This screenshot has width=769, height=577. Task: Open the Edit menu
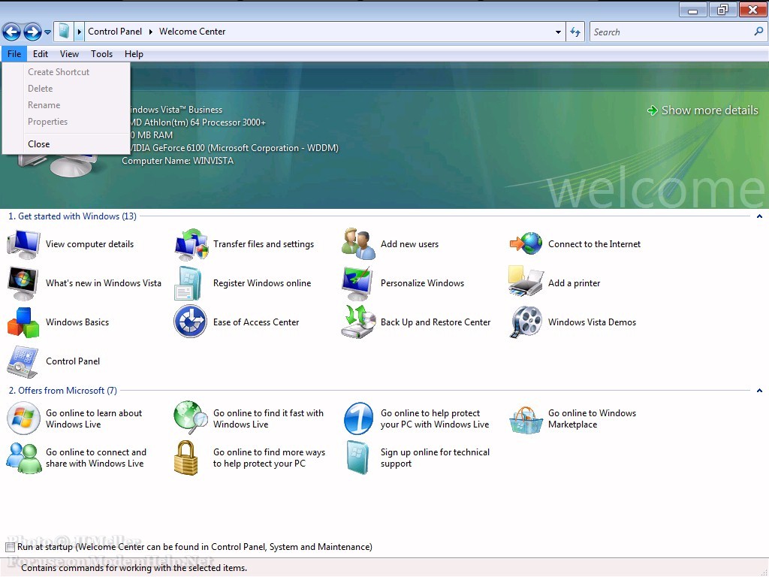(41, 54)
